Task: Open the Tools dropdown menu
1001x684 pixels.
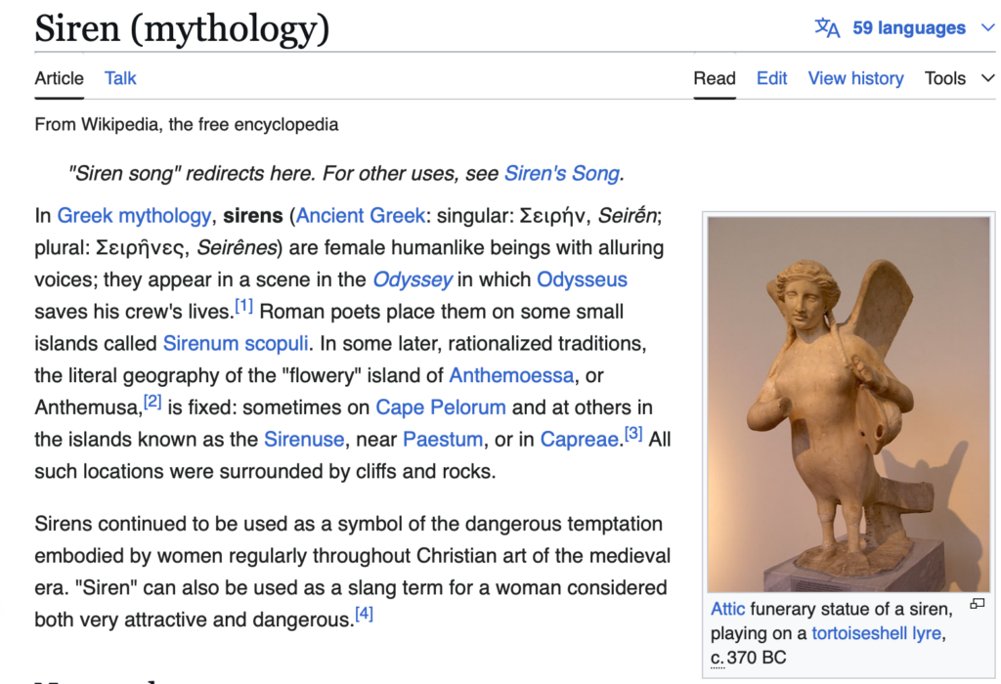Action: click(x=959, y=78)
